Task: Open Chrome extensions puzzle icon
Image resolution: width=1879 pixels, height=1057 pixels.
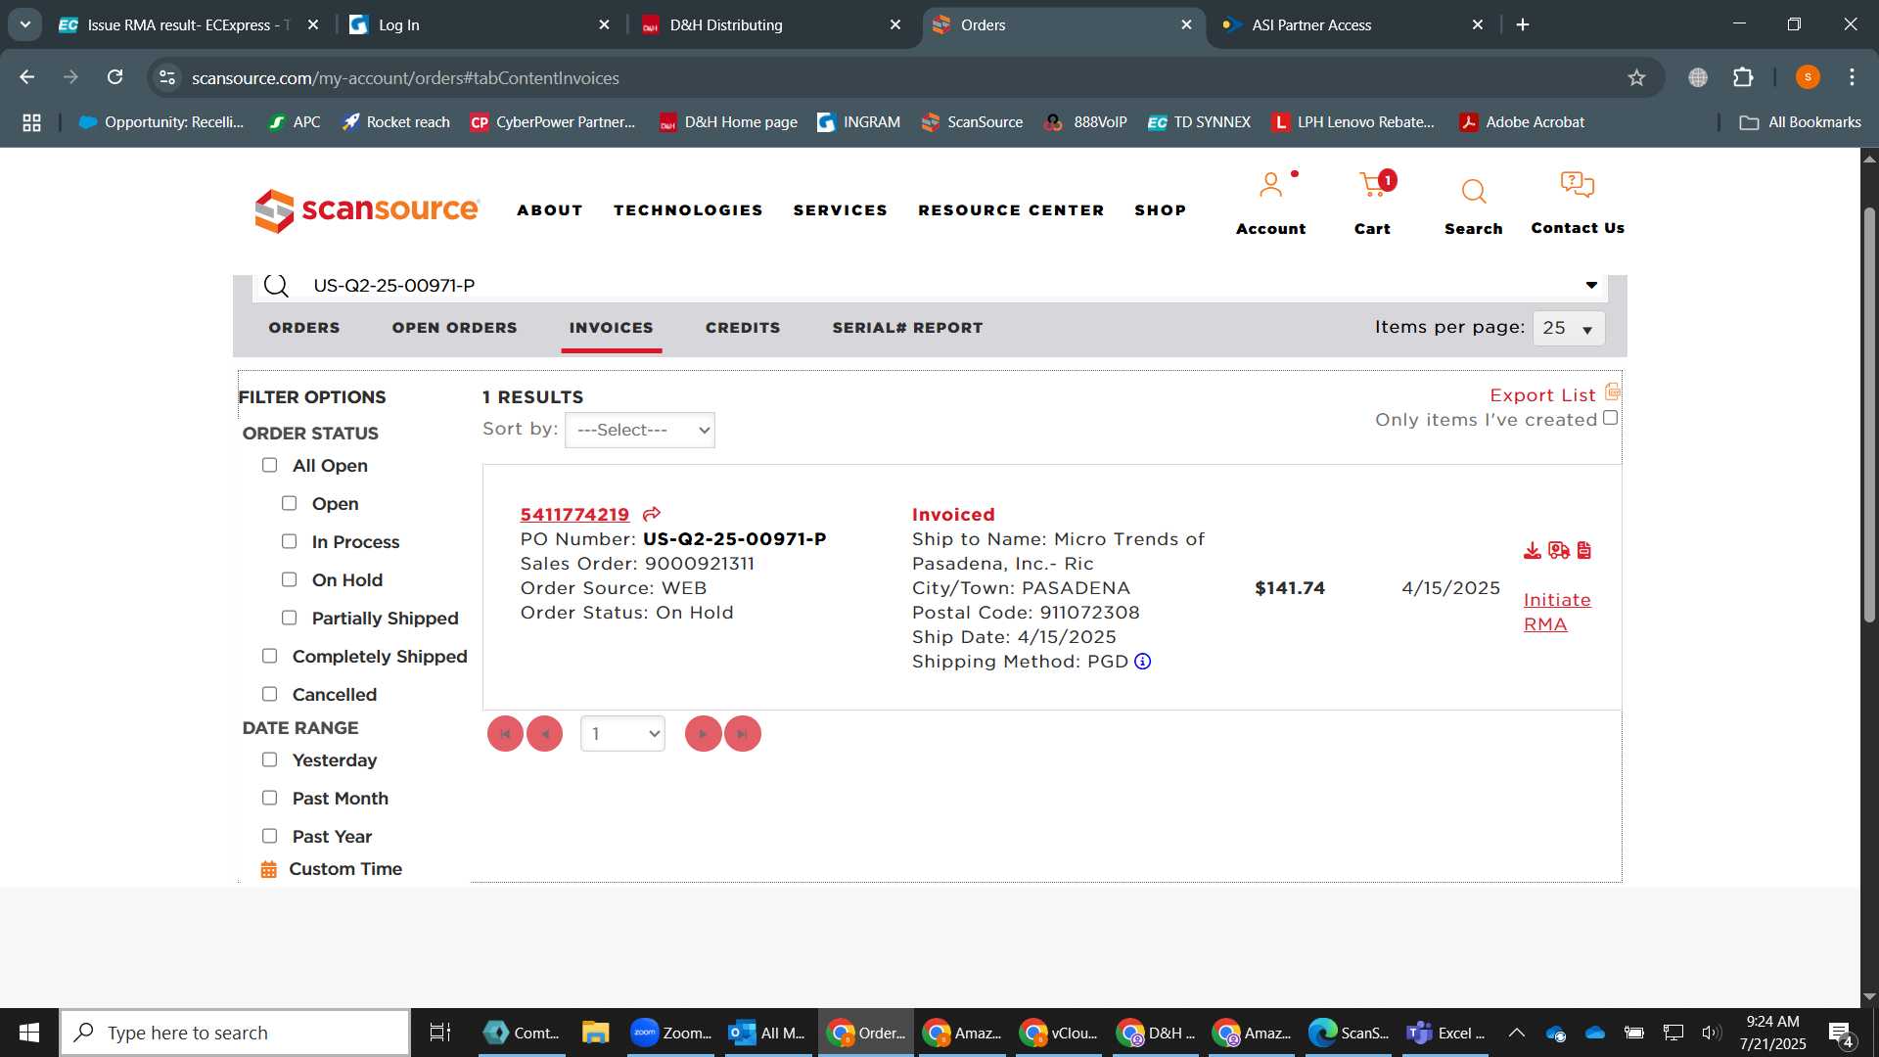Action: pyautogui.click(x=1743, y=77)
